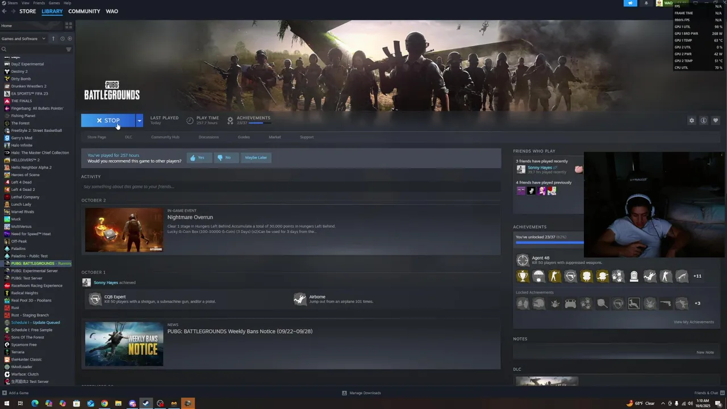Open game settings gear icon
The width and height of the screenshot is (727, 409).
pyautogui.click(x=691, y=120)
